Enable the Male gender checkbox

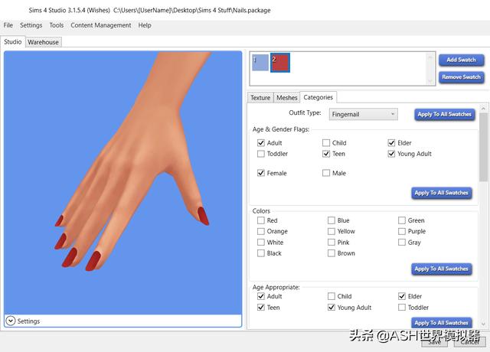(326, 174)
